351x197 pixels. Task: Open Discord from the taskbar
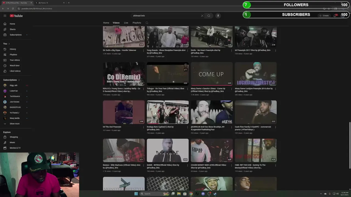point(203,194)
